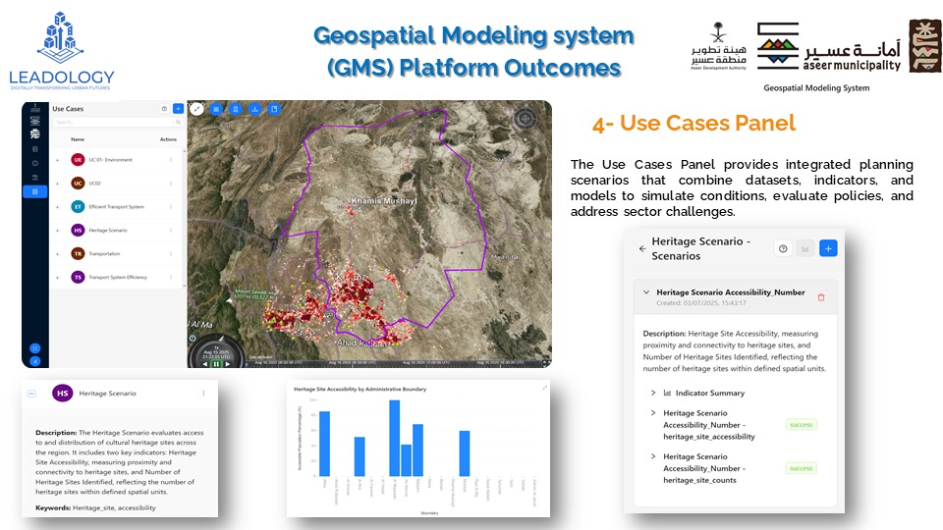Pause the map timeline animation
The image size is (943, 530).
click(x=217, y=363)
